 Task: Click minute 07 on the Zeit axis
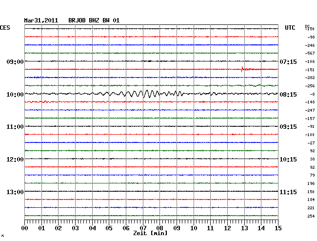tap(143, 228)
